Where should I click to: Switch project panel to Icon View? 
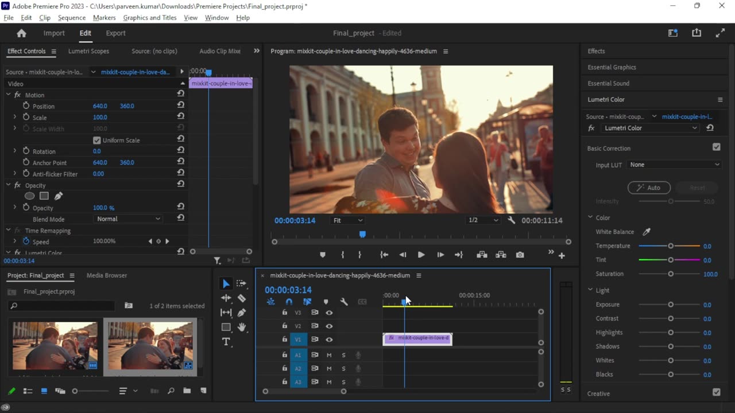tap(44, 391)
